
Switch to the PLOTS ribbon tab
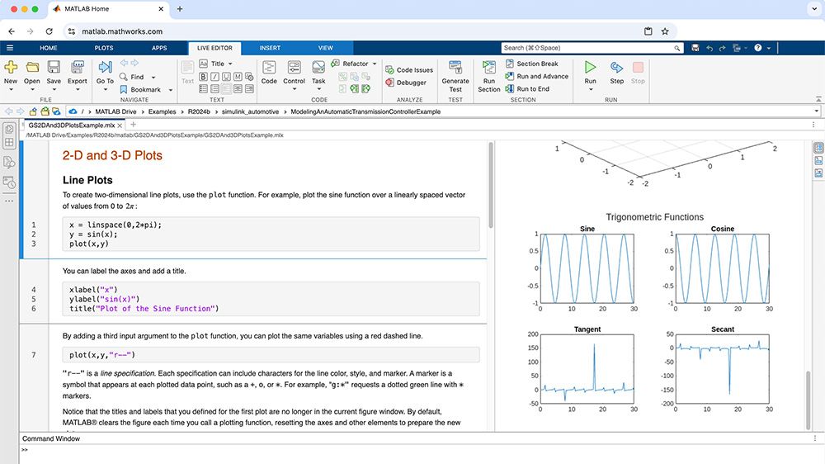click(104, 48)
